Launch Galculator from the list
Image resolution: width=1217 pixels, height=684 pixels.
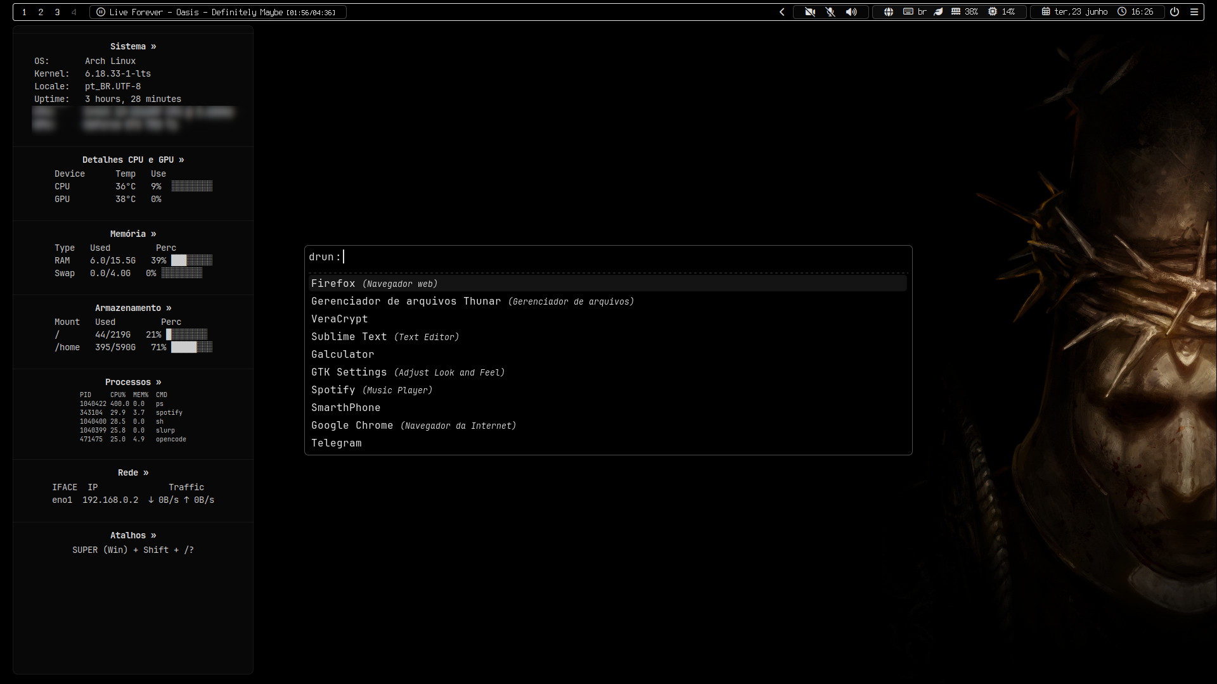click(608, 354)
